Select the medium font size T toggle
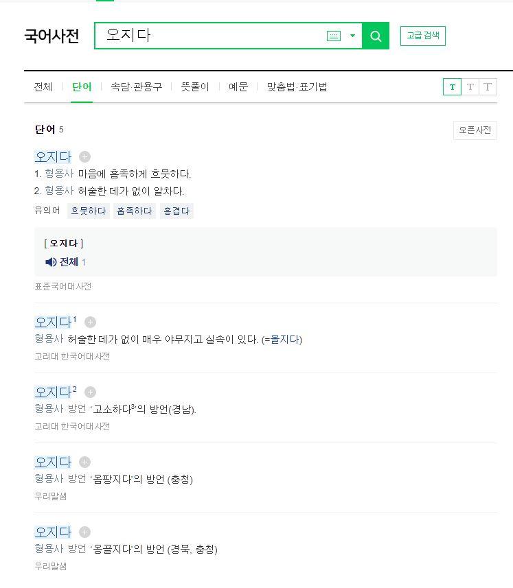Screen dimensions: 513x588 (470, 87)
